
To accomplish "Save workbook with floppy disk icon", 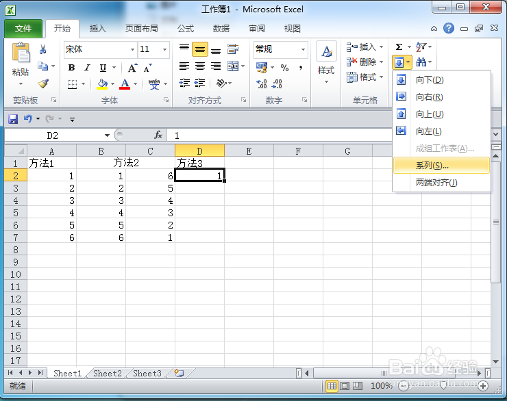I will tap(13, 119).
